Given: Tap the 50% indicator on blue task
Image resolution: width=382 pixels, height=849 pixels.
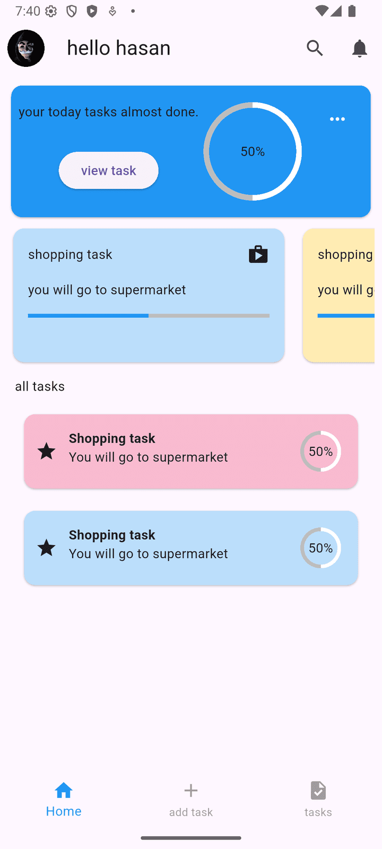Looking at the screenshot, I should click(320, 548).
